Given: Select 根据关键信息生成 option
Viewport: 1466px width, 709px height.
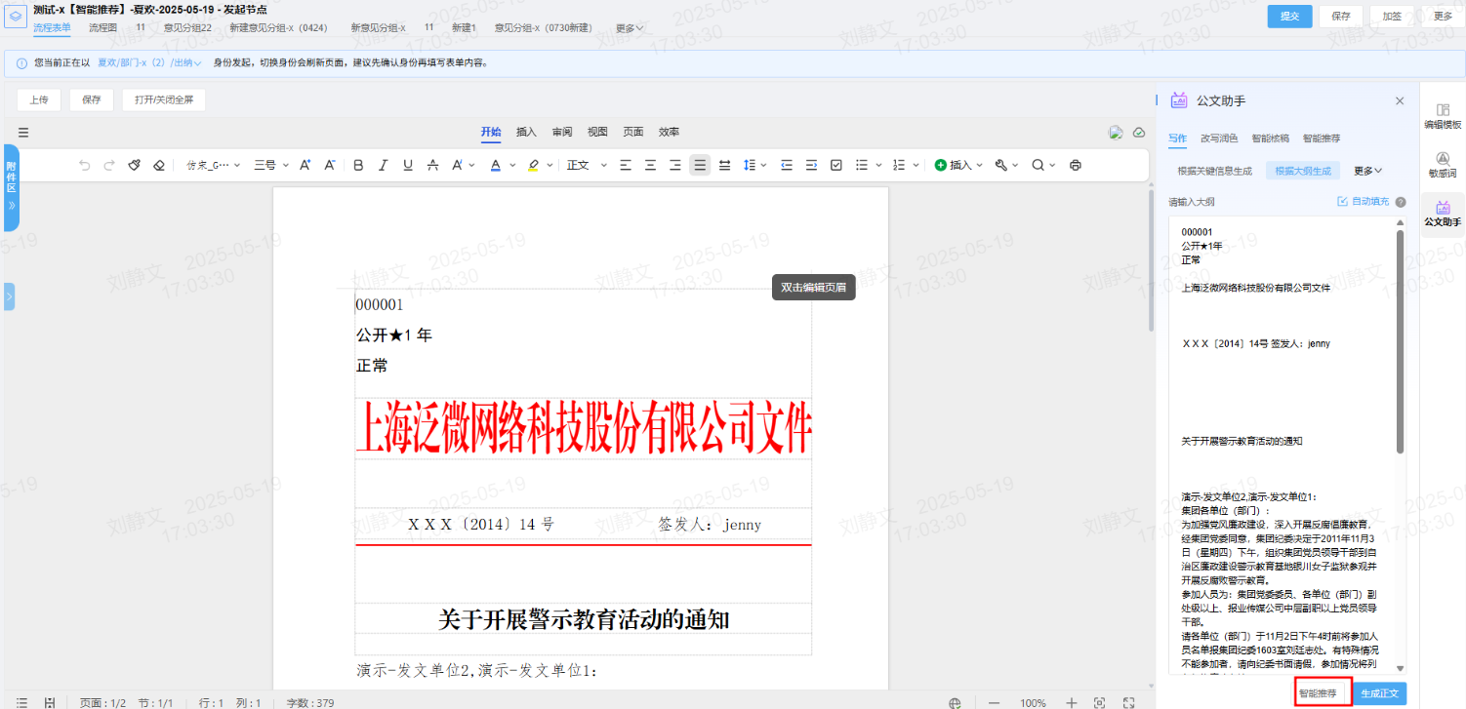Looking at the screenshot, I should [1214, 171].
